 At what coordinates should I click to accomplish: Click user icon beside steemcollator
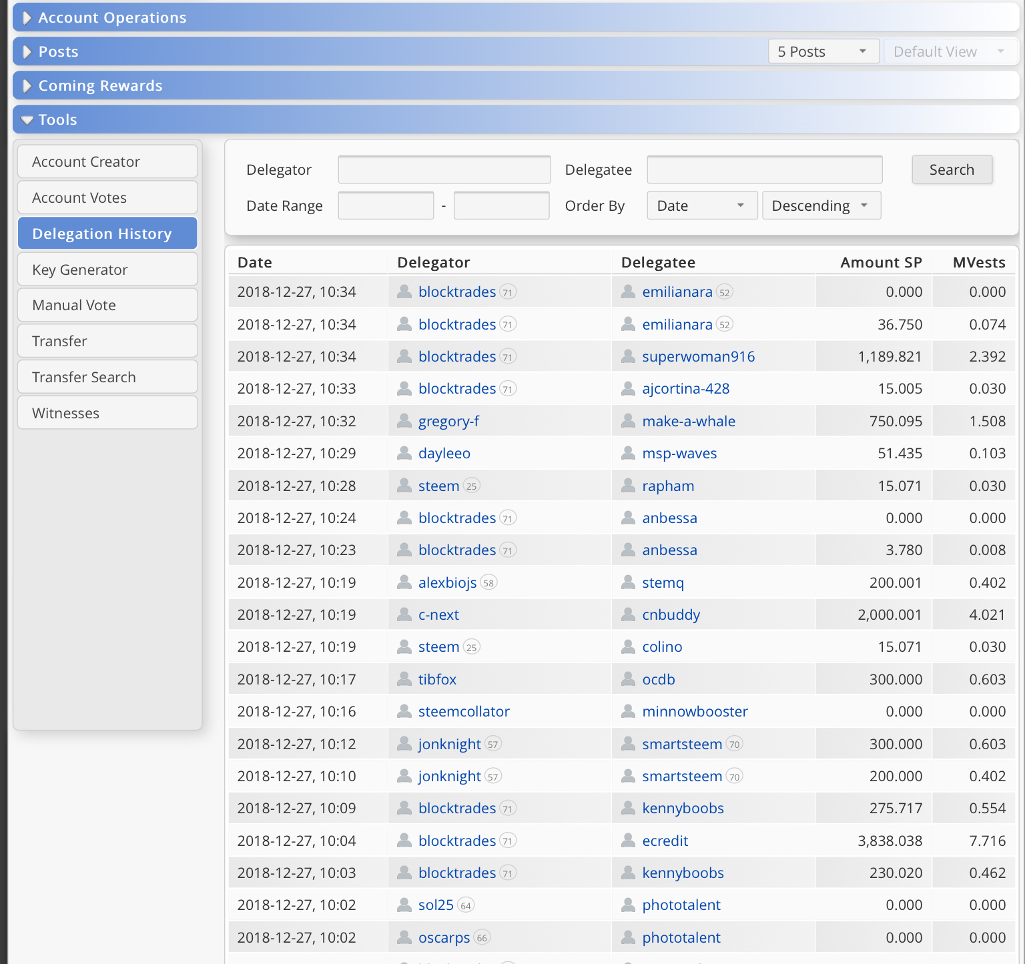404,711
